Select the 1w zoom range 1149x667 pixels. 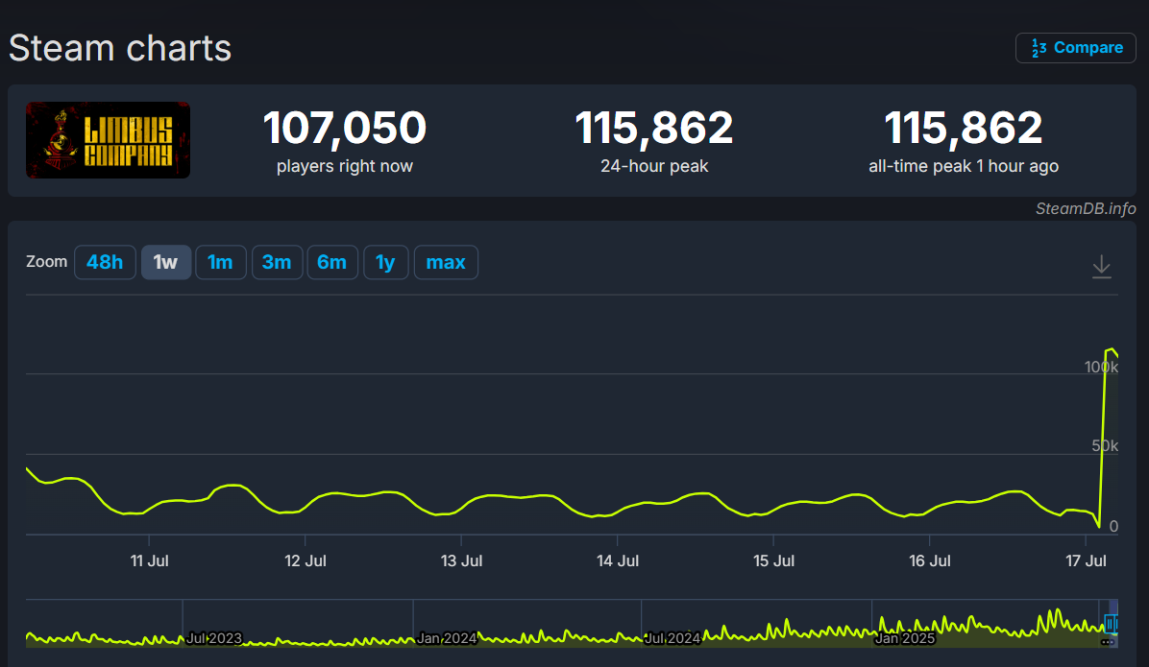pos(165,262)
